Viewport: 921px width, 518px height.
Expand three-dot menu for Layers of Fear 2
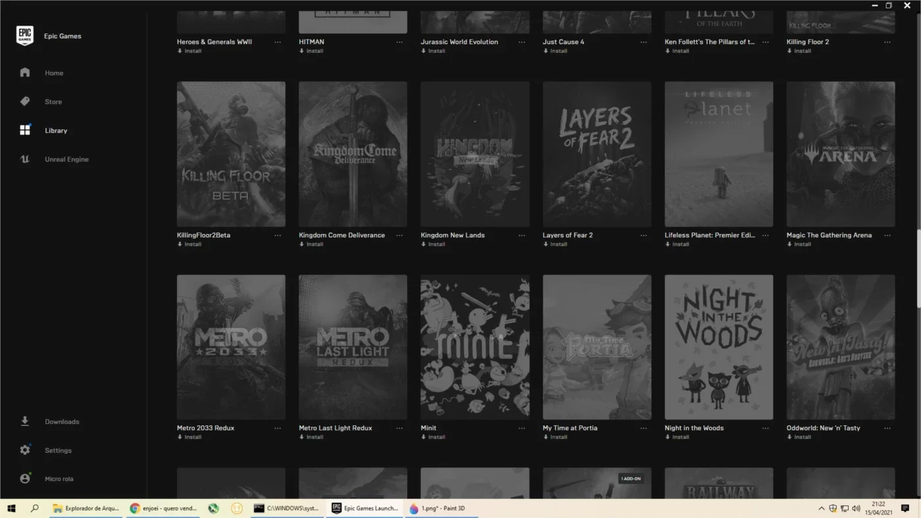tap(643, 235)
